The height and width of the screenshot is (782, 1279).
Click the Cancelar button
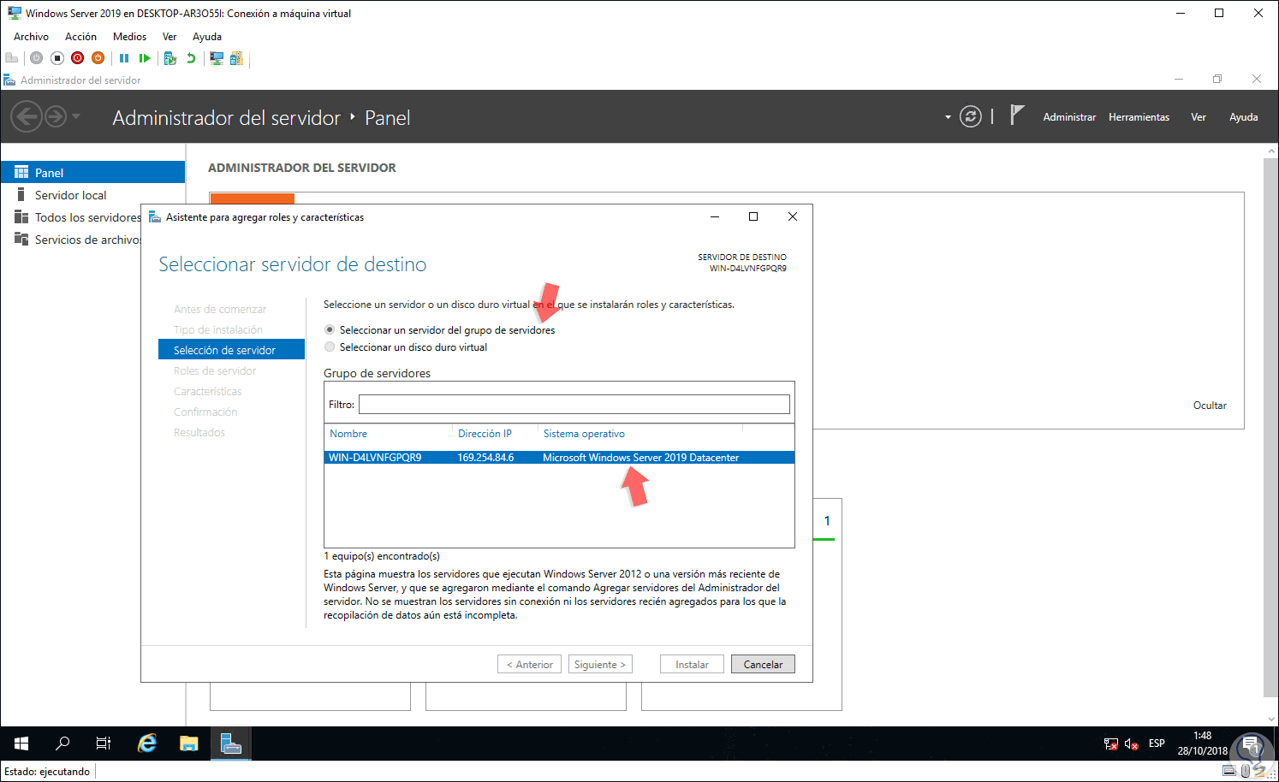(763, 665)
